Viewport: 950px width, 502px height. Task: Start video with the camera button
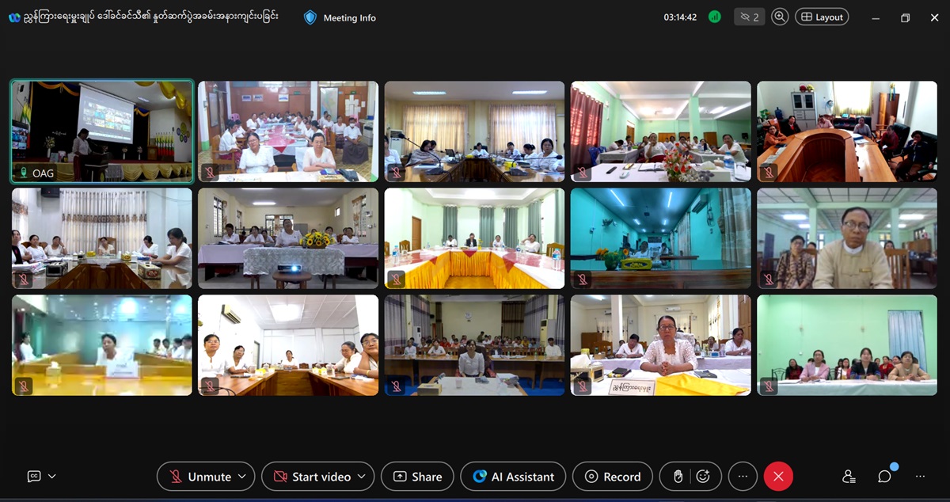point(311,477)
